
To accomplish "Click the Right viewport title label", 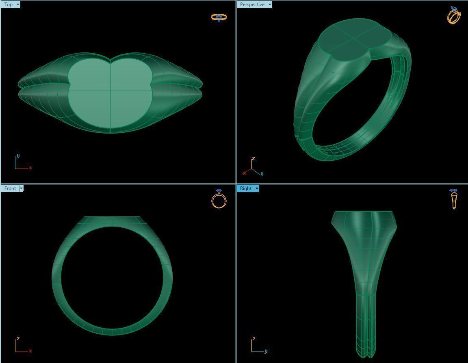I will pyautogui.click(x=246, y=188).
